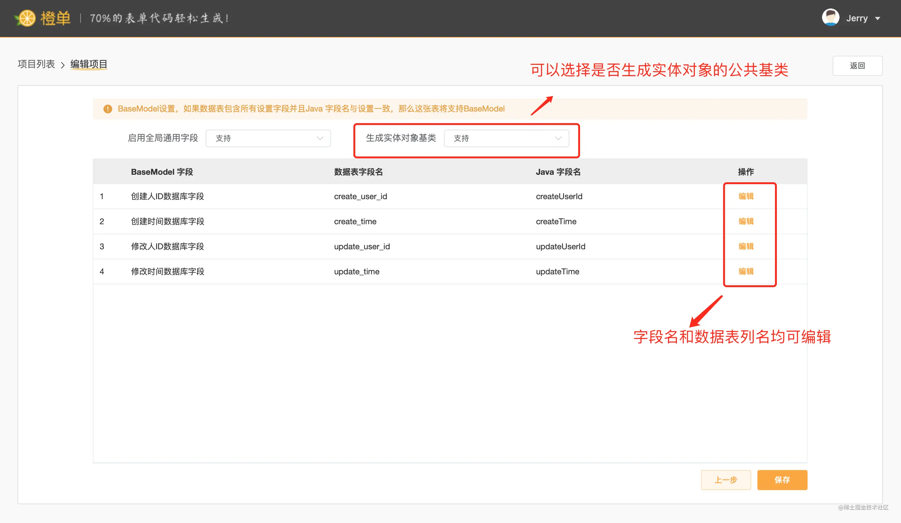
Task: Expand the caret beside Jerry
Action: [x=877, y=18]
